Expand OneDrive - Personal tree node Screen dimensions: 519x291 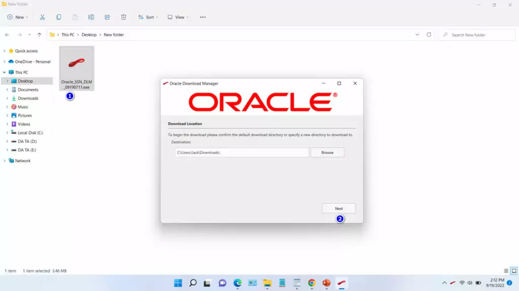click(4, 62)
